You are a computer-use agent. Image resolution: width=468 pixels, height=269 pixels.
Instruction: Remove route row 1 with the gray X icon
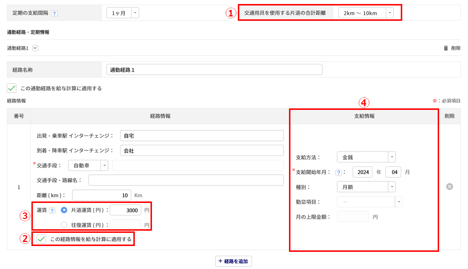(x=449, y=187)
